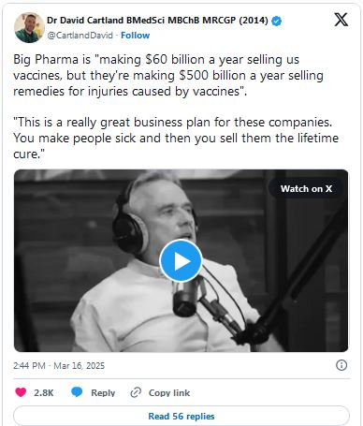Click the chain link copy icon
363x426 pixels.
click(136, 392)
